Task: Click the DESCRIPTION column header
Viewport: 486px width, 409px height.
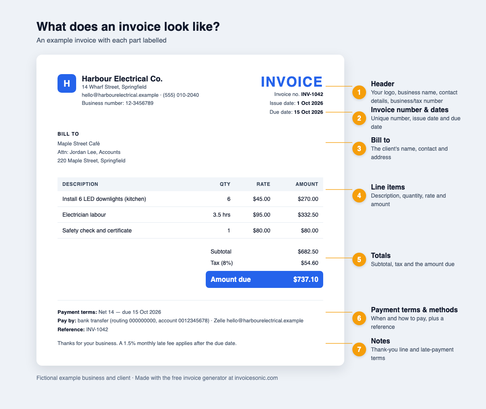Action: pyautogui.click(x=80, y=184)
